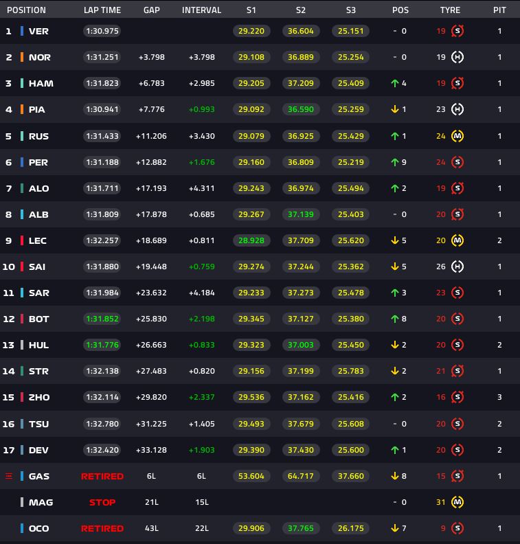Screen dimensions: 520x544
Task: Click Hamilton's green position-gained arrow
Action: [x=395, y=83]
